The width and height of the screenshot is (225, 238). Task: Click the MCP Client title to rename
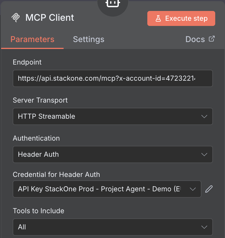tap(49, 18)
